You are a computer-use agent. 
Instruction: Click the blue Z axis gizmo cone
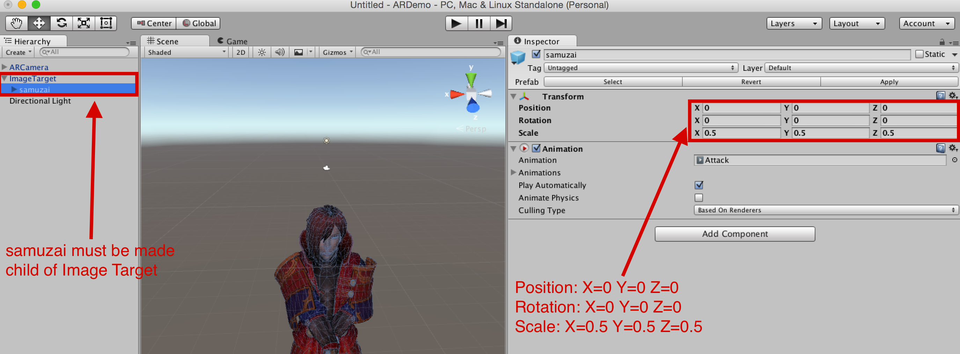[x=472, y=105]
